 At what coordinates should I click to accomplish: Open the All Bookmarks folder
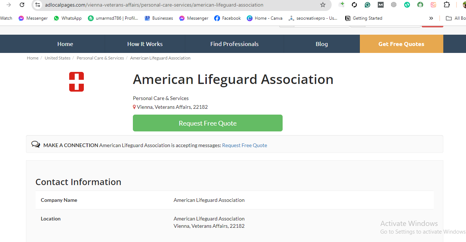pyautogui.click(x=455, y=18)
